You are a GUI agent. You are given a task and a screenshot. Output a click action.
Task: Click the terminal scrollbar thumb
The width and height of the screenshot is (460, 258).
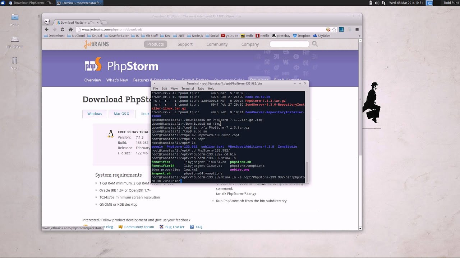(307, 171)
